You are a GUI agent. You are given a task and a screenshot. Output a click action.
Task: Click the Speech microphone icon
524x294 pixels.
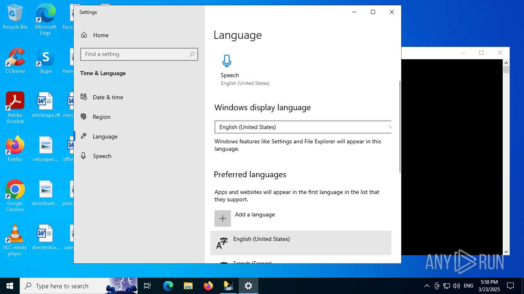227,61
